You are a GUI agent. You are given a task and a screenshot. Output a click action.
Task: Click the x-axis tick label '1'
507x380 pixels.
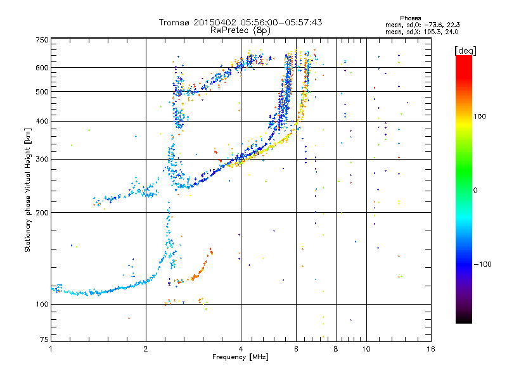51,349
